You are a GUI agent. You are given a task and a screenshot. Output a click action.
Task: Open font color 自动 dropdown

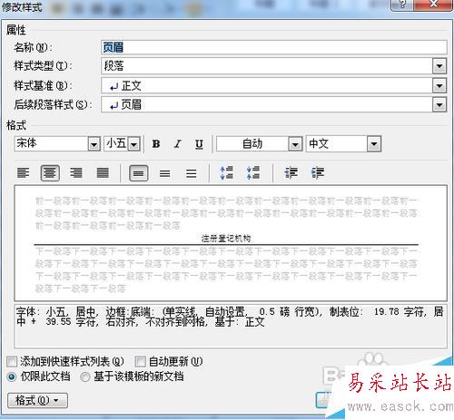295,144
